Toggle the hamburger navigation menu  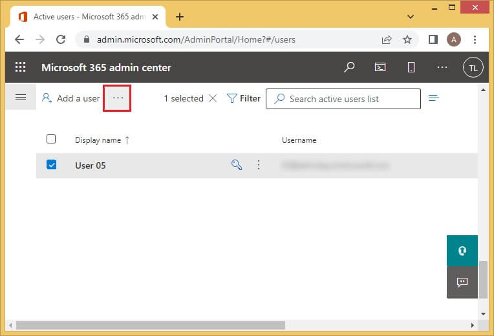pos(21,98)
